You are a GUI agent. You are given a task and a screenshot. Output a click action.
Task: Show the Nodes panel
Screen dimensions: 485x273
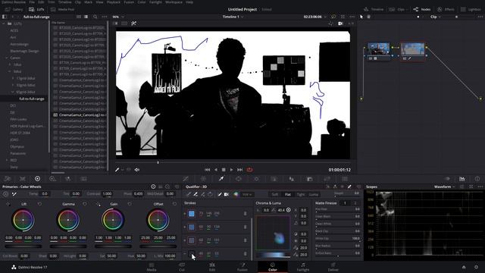[x=422, y=9]
